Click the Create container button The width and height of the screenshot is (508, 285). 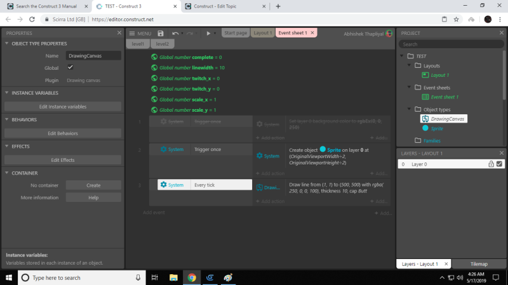93,185
